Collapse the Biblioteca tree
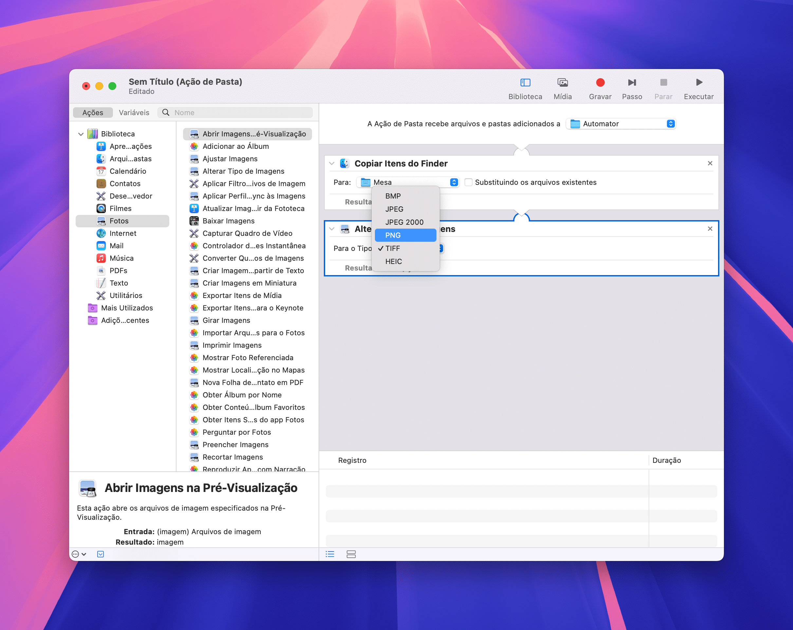The image size is (793, 630). pyautogui.click(x=81, y=134)
